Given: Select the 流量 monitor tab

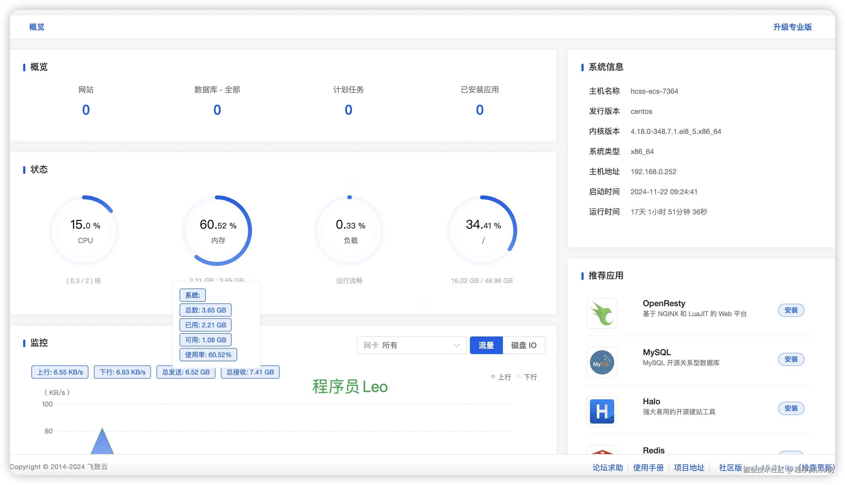Looking at the screenshot, I should coord(486,345).
